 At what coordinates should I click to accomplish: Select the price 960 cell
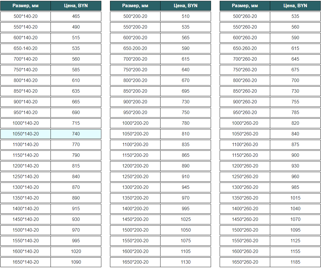tap(295, 177)
